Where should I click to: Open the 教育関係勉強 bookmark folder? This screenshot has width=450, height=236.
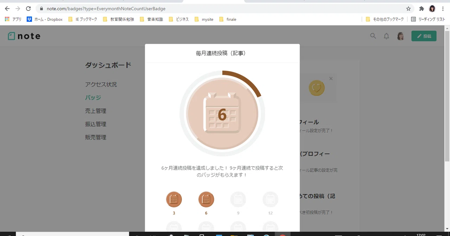tap(118, 19)
